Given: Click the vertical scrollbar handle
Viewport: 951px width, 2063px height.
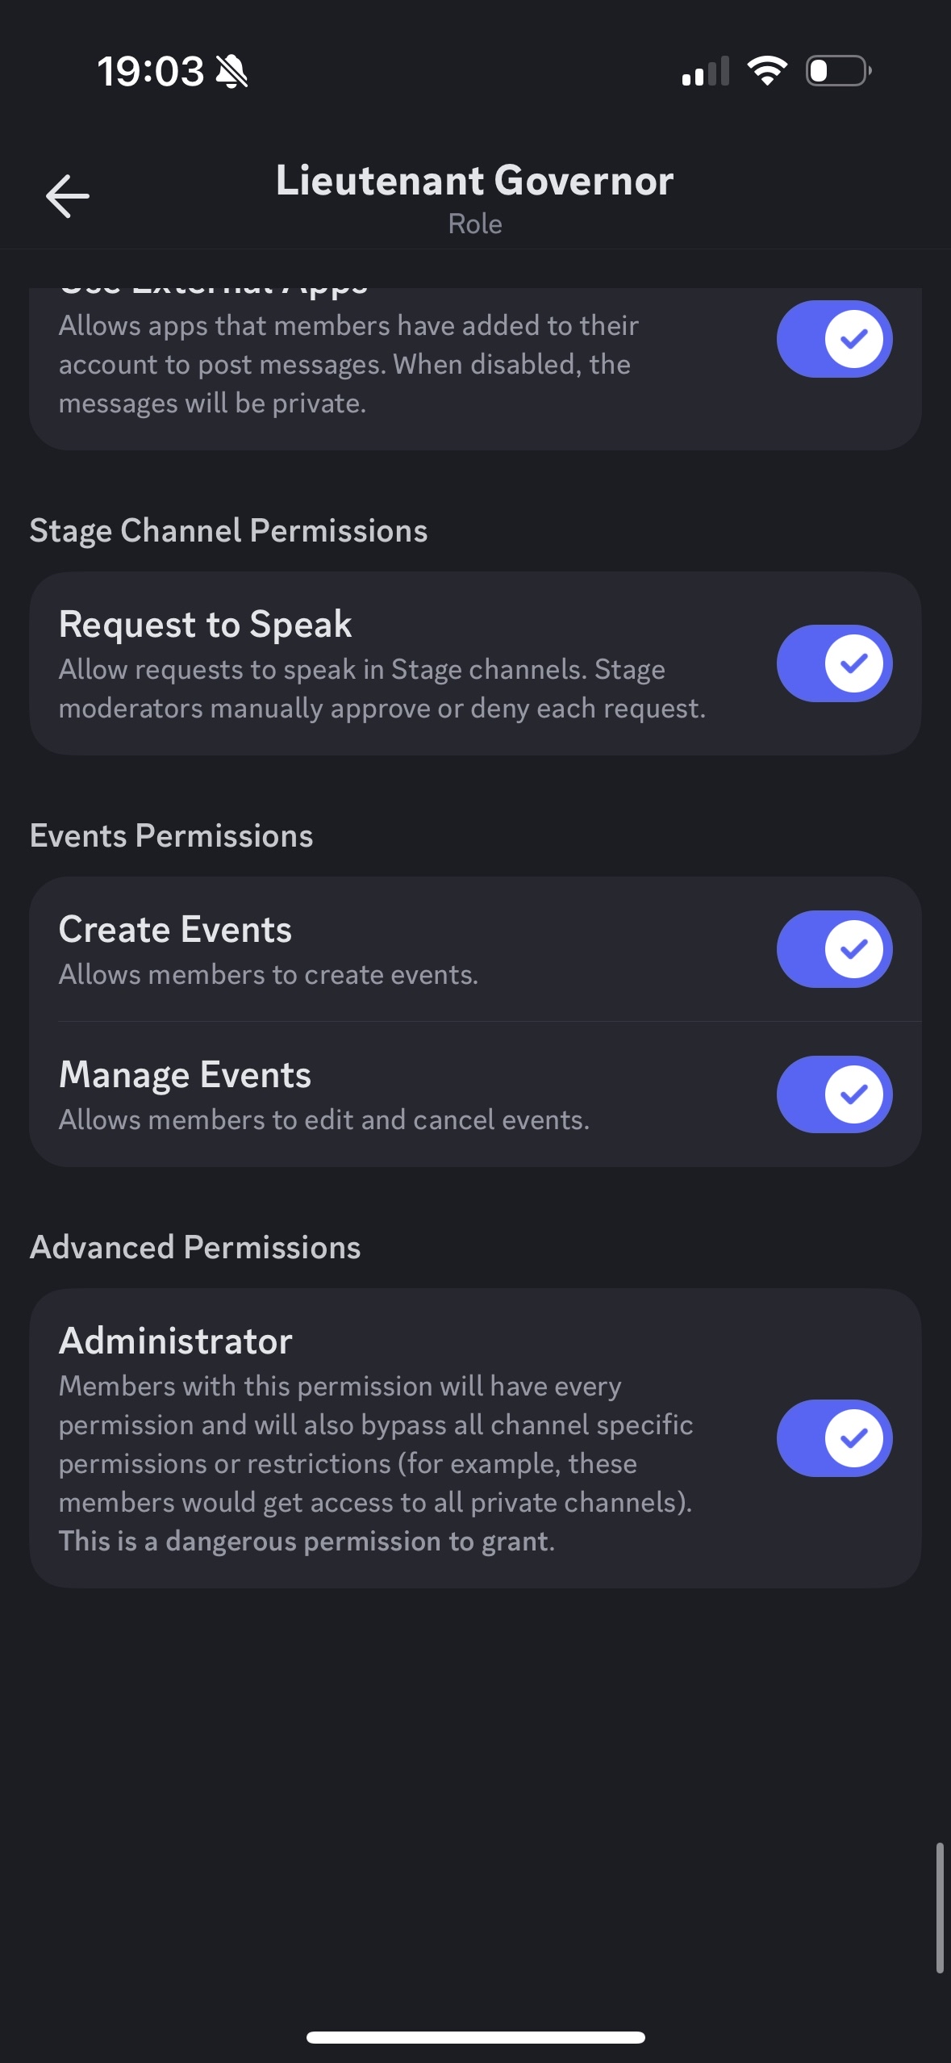Looking at the screenshot, I should [940, 1907].
